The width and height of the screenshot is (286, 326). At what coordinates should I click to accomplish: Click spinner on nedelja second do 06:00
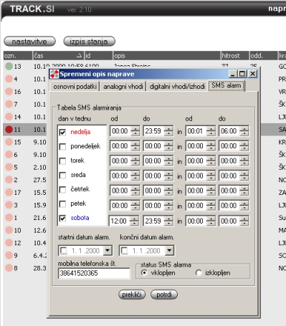click(244, 131)
